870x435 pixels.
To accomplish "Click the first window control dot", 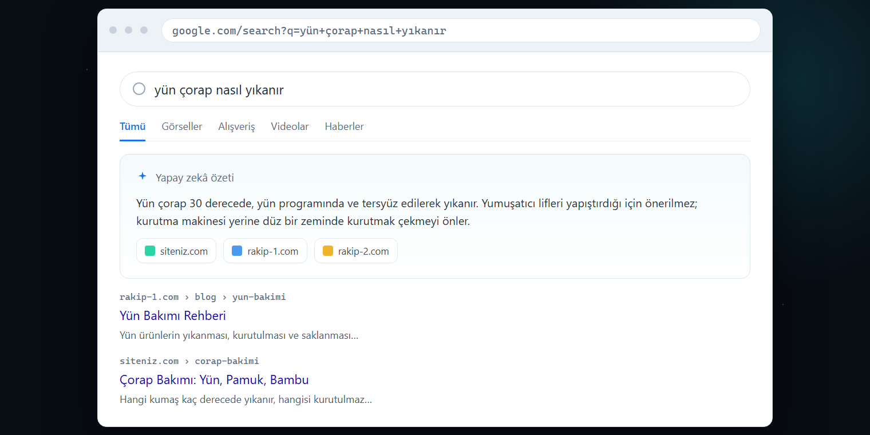I will click(113, 30).
